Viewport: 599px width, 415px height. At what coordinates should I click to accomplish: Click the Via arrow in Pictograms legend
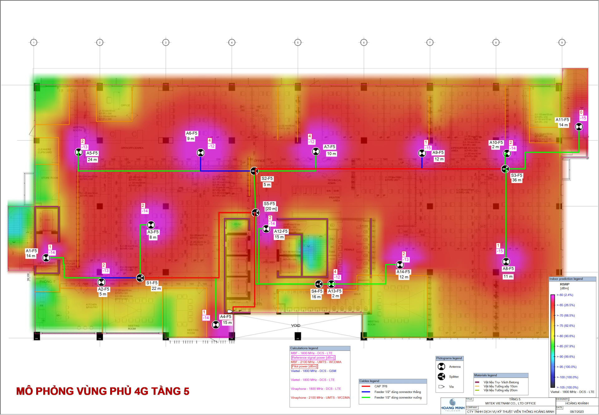point(441,387)
